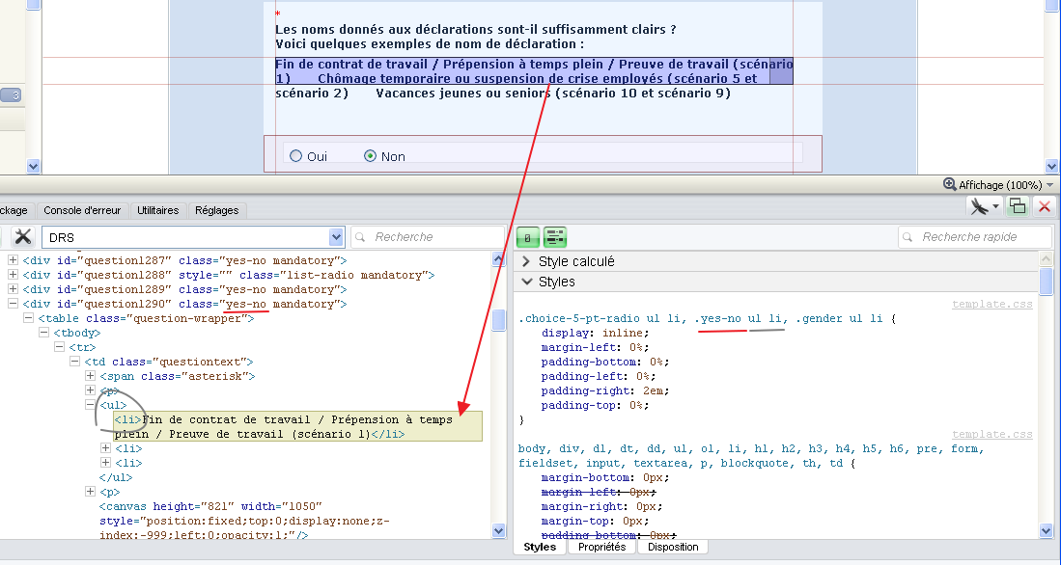Expand the question1287 div node
The width and height of the screenshot is (1061, 565).
[14, 260]
